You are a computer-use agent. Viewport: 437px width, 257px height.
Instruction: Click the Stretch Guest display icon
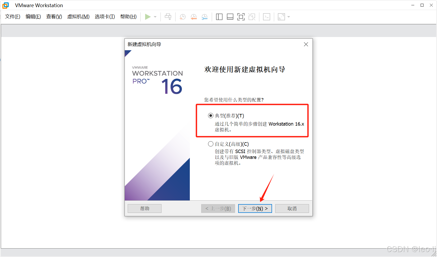pyautogui.click(x=281, y=17)
